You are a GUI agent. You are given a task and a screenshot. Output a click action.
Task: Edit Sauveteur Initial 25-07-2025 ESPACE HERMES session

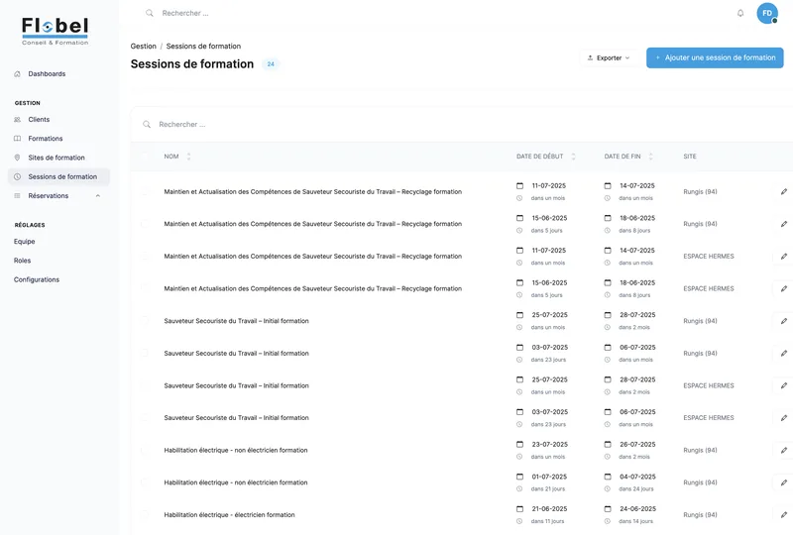[x=783, y=385]
